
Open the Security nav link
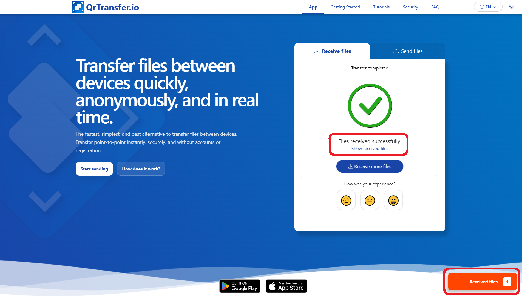click(x=410, y=7)
